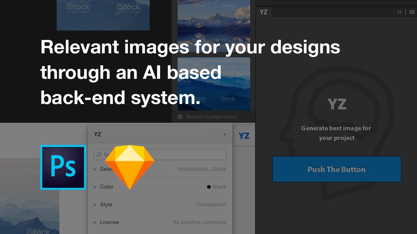Click the gray YZ brain logo

tap(337, 104)
